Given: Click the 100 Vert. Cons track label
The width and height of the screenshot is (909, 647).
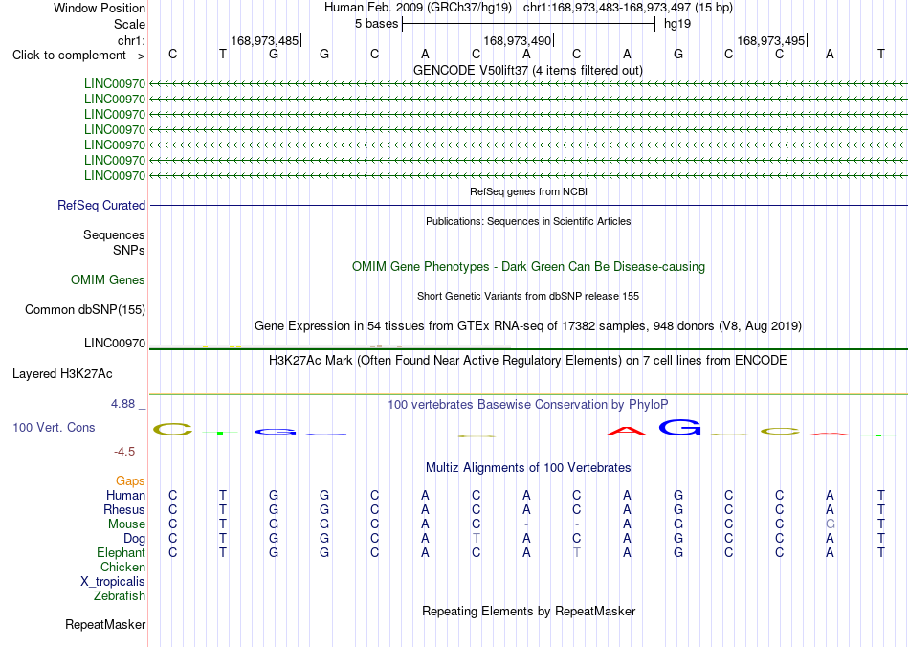Looking at the screenshot, I should [x=54, y=427].
